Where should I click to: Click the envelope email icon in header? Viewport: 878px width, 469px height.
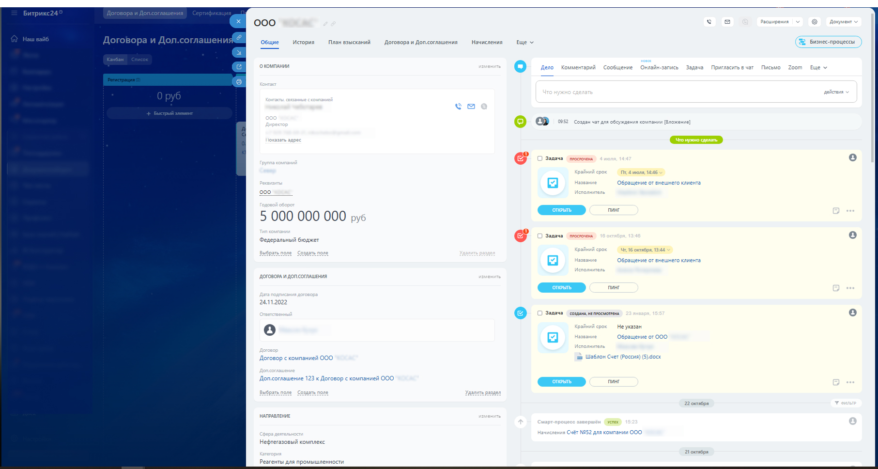pyautogui.click(x=727, y=22)
